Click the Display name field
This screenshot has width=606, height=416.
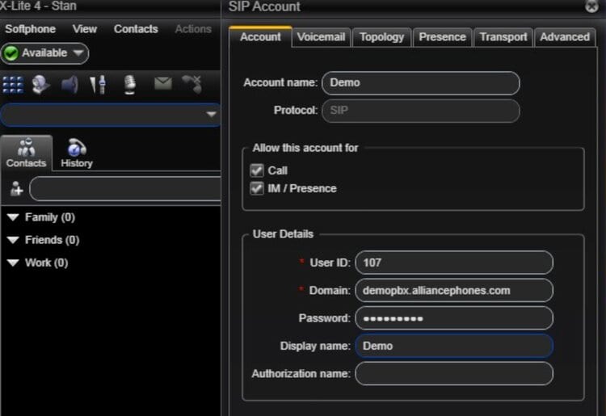pyautogui.click(x=454, y=346)
